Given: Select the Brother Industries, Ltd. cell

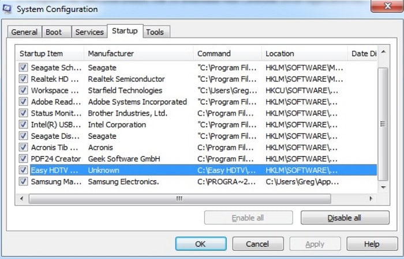Looking at the screenshot, I should pyautogui.click(x=128, y=113).
